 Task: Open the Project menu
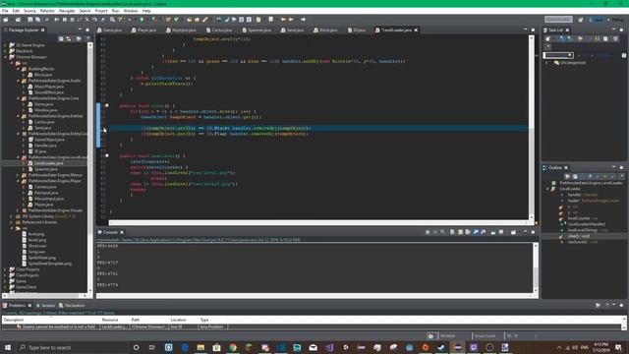[x=100, y=11]
